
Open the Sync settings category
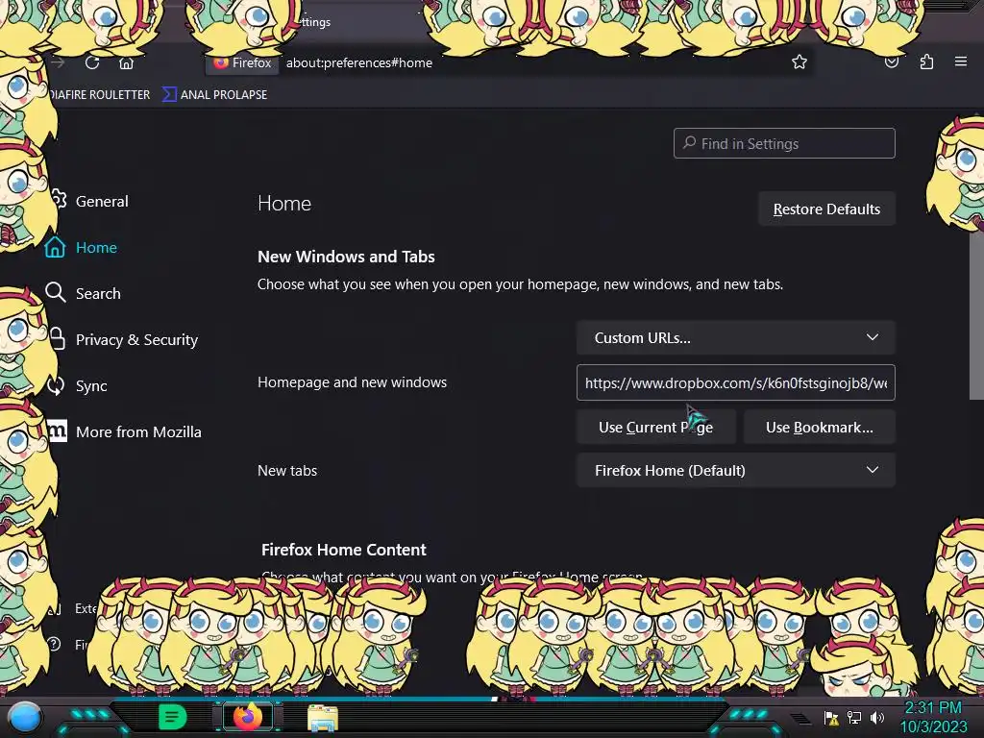pos(77,385)
